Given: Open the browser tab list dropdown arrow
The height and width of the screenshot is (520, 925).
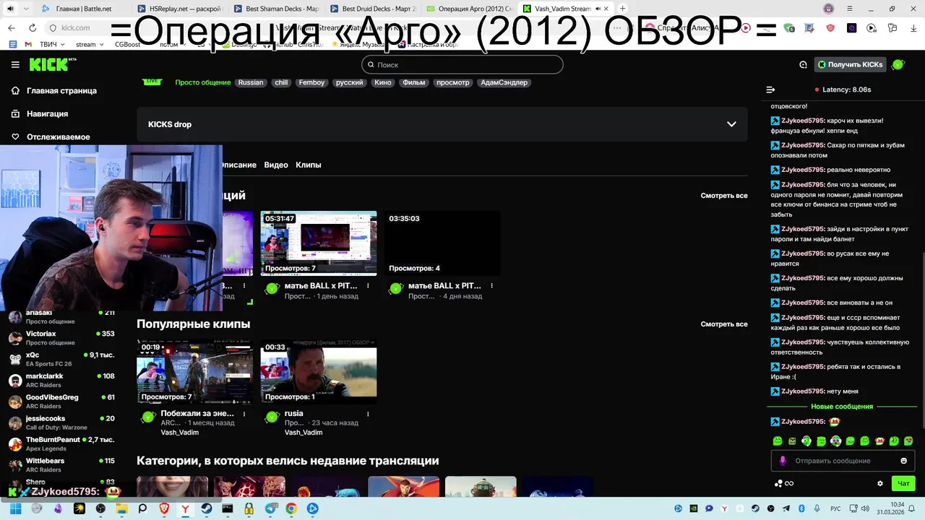Looking at the screenshot, I should [27, 9].
